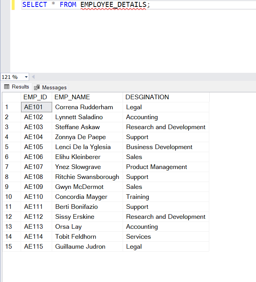Select the AE112 cell

[36, 216]
